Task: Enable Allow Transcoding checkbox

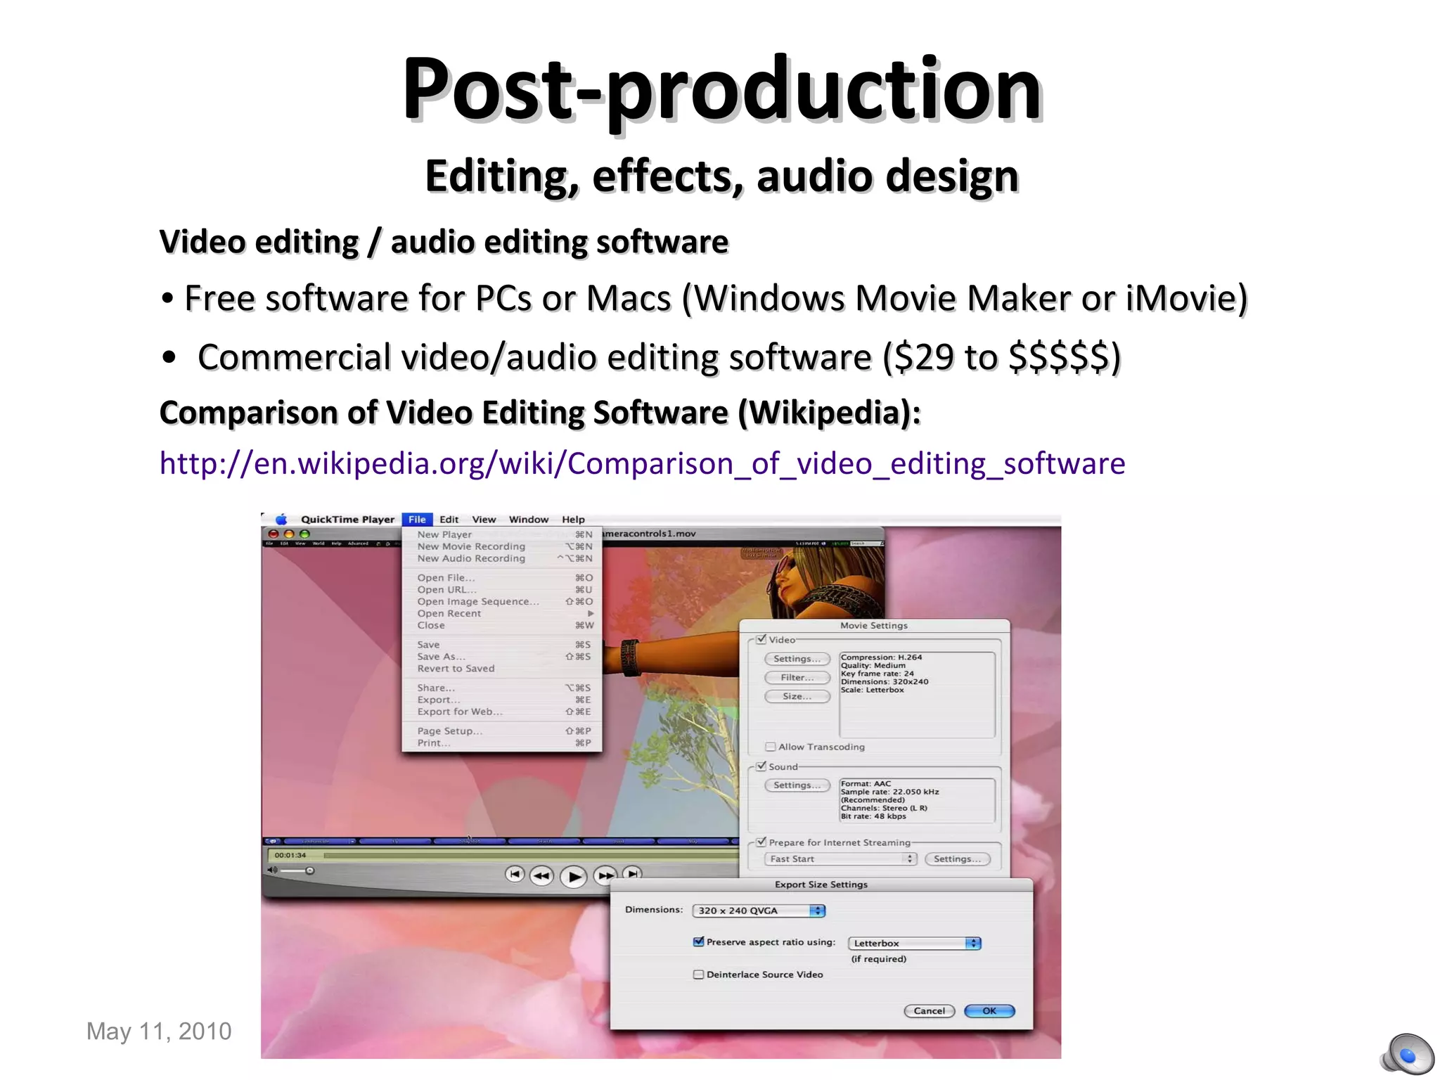Action: [771, 747]
